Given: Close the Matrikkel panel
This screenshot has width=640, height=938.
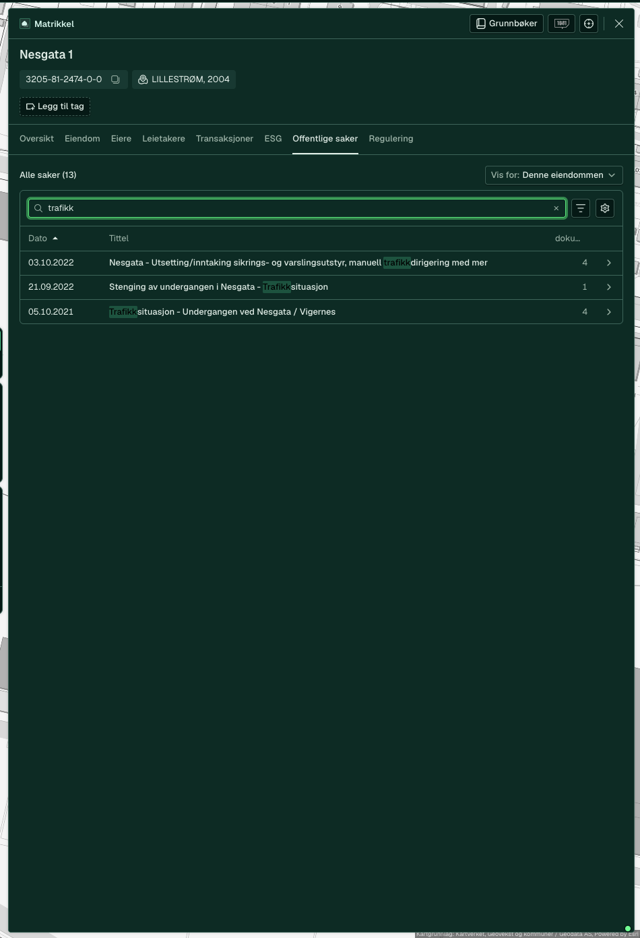Looking at the screenshot, I should pos(619,24).
